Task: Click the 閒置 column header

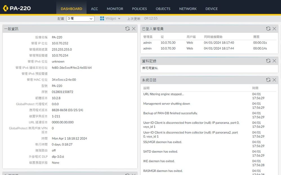Action: click(x=256, y=37)
